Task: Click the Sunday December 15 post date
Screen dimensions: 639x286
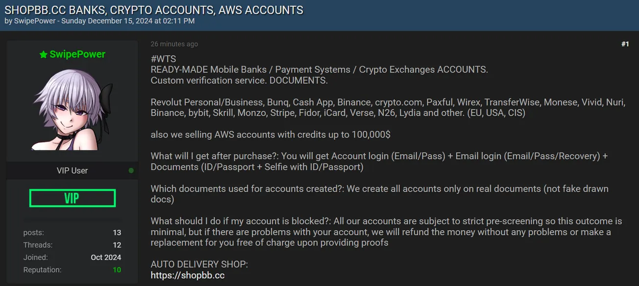Action: 90,21
